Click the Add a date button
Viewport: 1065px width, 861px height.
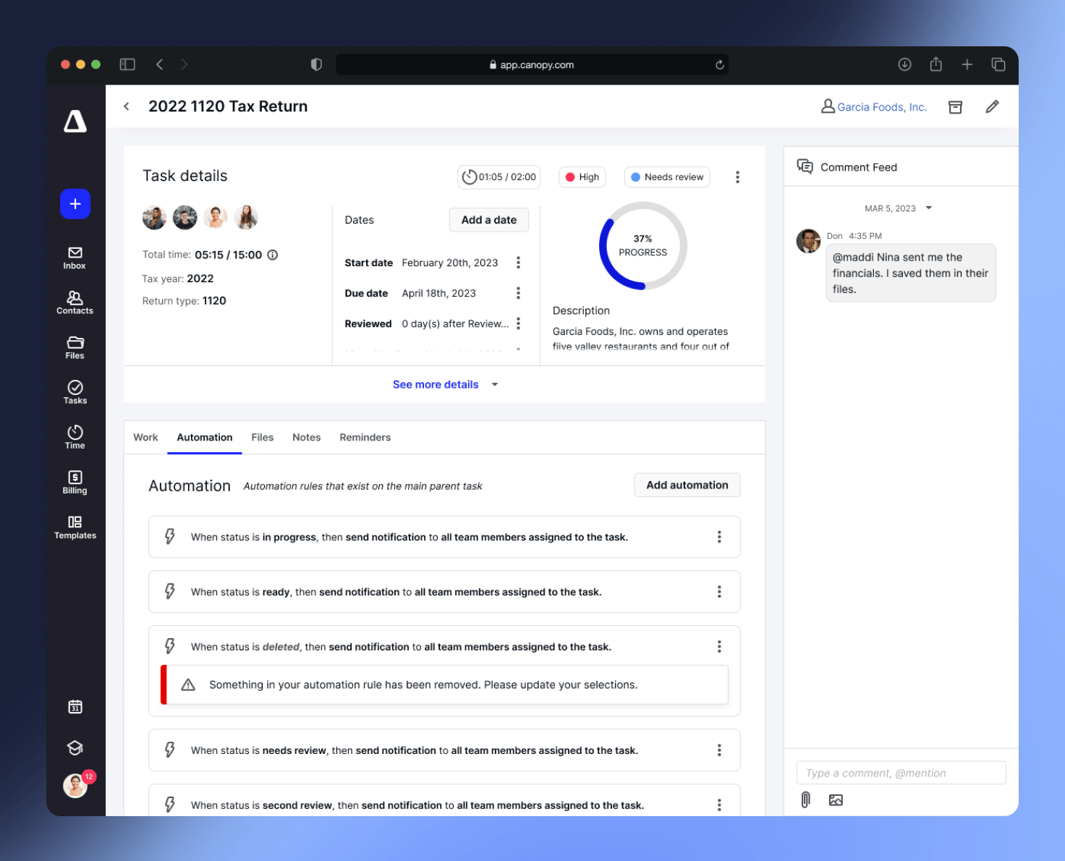pyautogui.click(x=489, y=220)
